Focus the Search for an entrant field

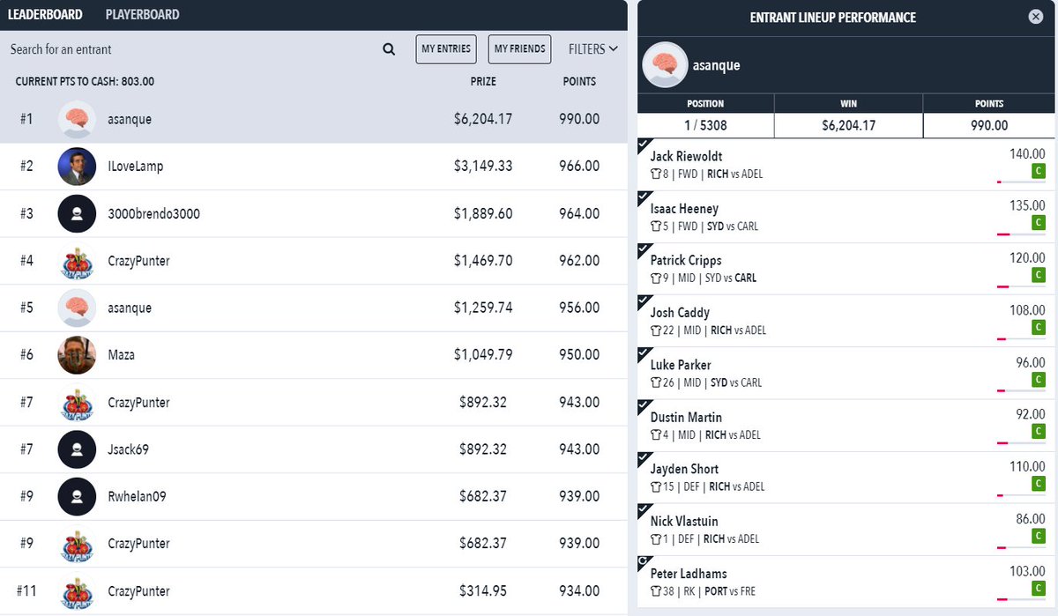(194, 49)
